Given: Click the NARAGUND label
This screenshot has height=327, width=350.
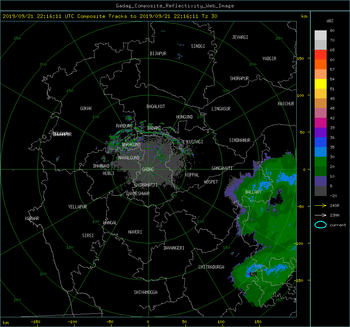Looking at the screenshot, I should coord(131,145).
